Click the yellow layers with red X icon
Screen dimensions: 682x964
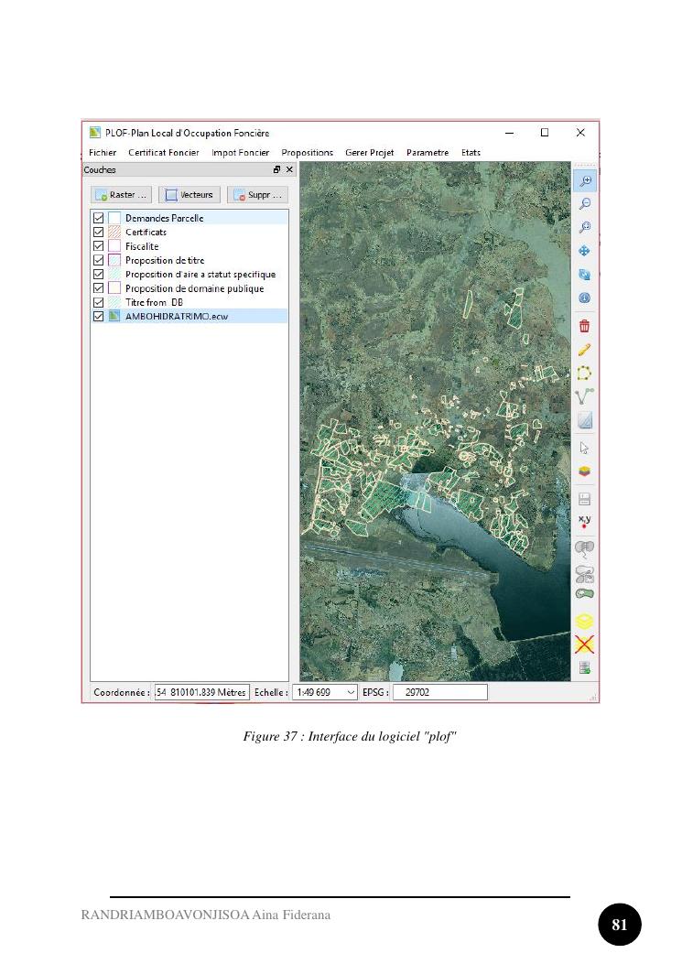pyautogui.click(x=584, y=644)
